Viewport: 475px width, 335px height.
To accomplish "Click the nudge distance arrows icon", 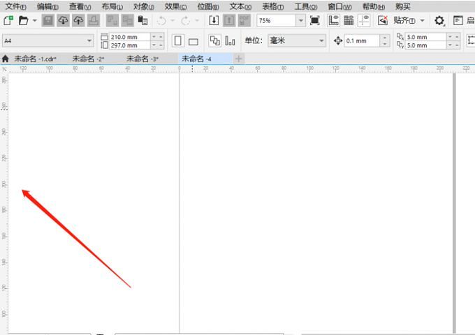I will pyautogui.click(x=338, y=40).
